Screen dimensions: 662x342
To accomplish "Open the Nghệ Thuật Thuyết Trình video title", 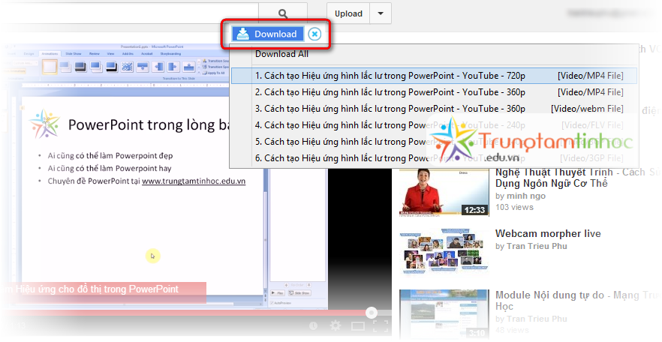I will (x=576, y=178).
